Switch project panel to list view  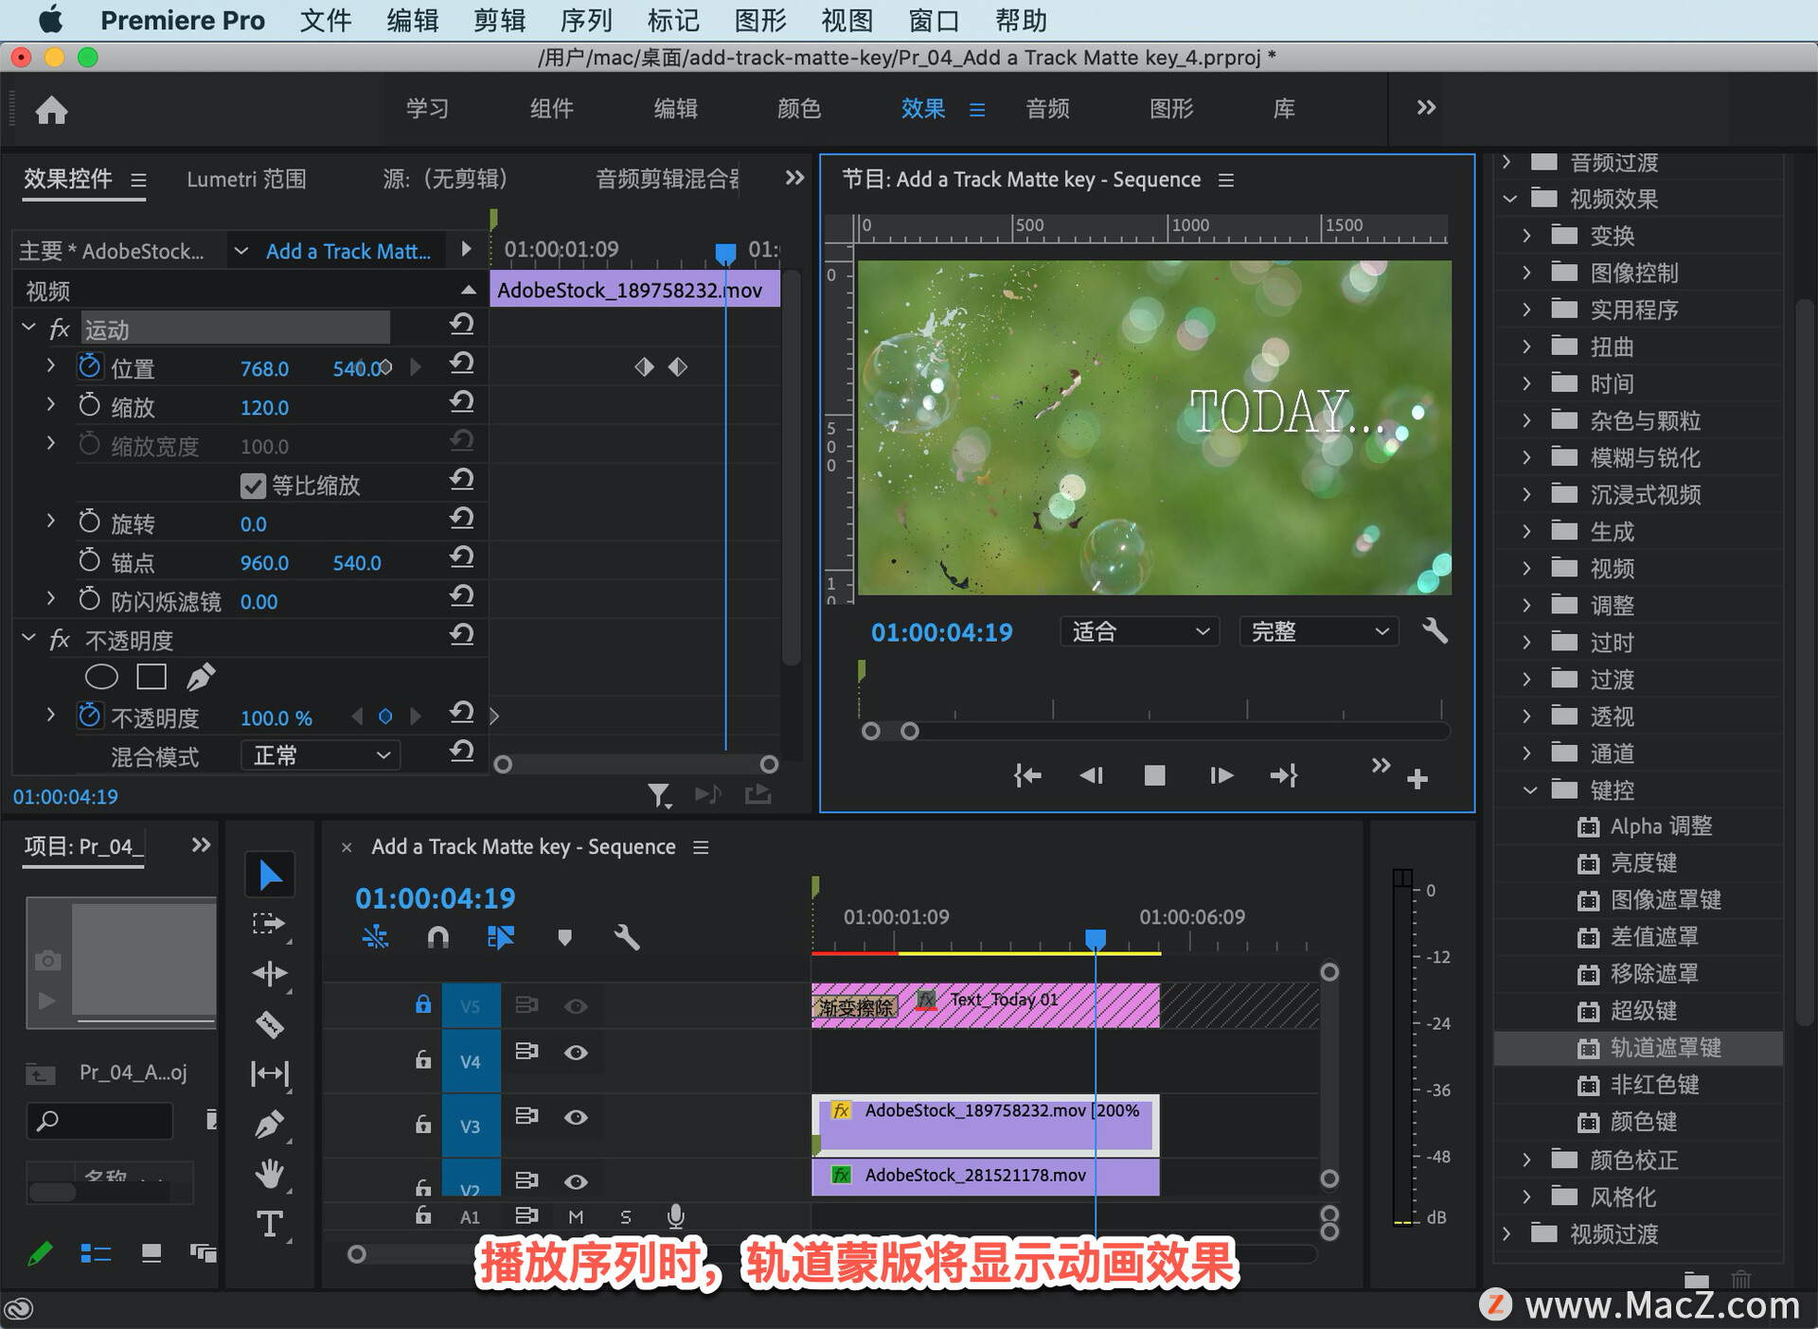pos(96,1253)
